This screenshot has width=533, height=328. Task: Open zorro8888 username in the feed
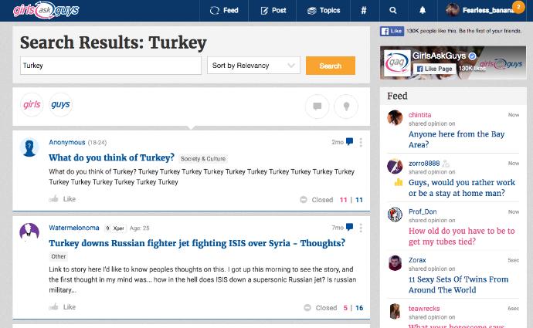click(424, 164)
